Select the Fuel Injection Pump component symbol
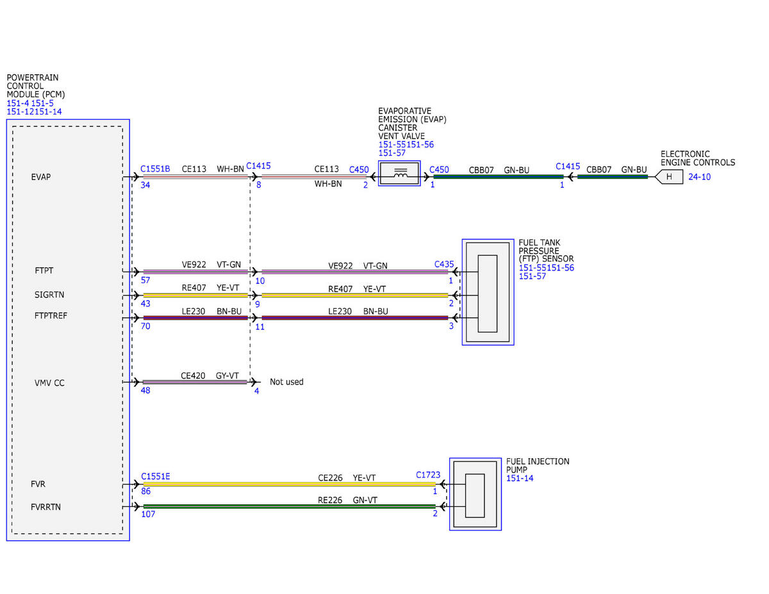The height and width of the screenshot is (594, 769). click(475, 494)
